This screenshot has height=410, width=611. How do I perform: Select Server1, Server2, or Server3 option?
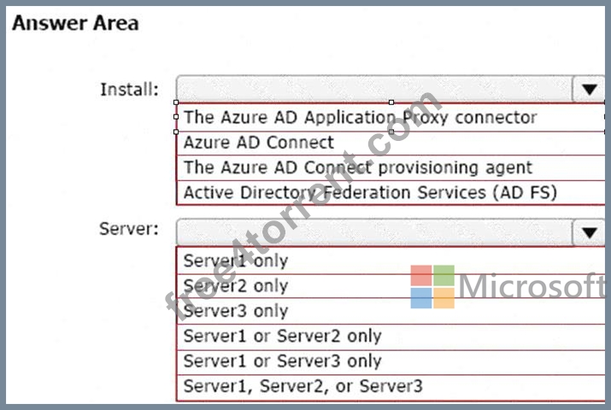pyautogui.click(x=391, y=387)
